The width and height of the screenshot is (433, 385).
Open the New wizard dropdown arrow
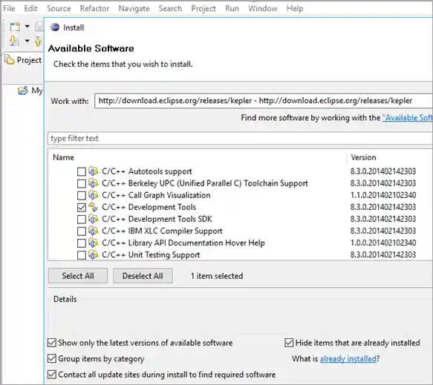(x=27, y=27)
